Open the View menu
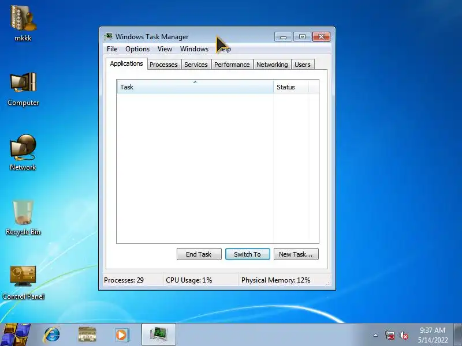 click(x=165, y=49)
